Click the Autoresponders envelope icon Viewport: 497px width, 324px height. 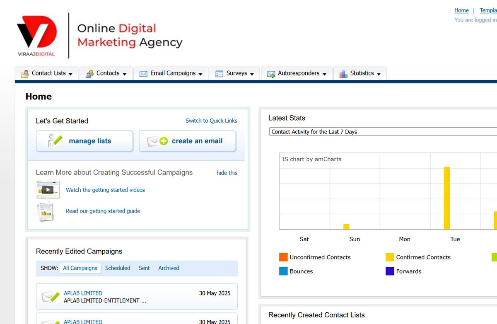pyautogui.click(x=271, y=74)
